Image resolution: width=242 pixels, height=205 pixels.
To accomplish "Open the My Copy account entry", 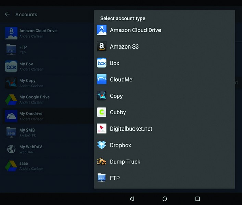I will [x=48, y=83].
